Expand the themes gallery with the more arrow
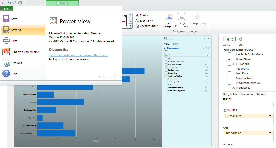This screenshot has width=276, height=148. point(130,26)
